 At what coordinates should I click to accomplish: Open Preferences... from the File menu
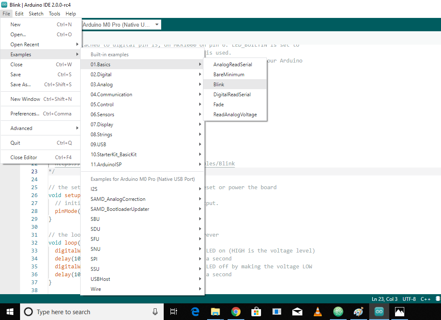pos(41,114)
